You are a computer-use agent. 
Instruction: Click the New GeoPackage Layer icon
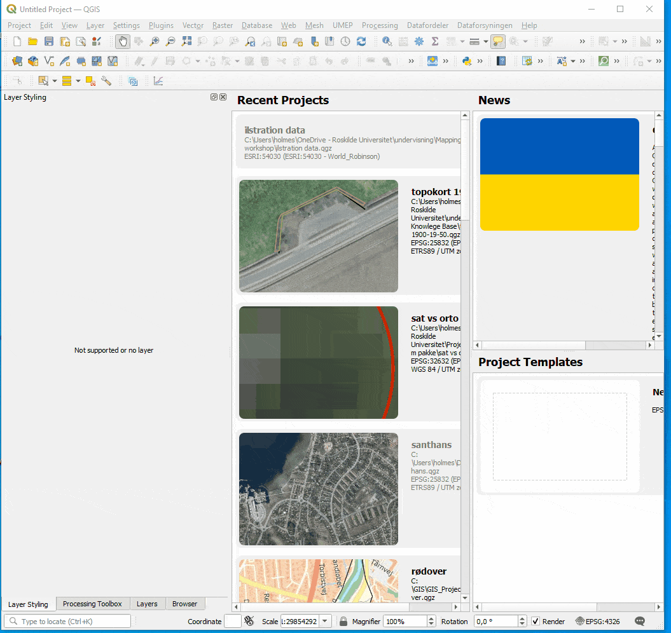(33, 61)
